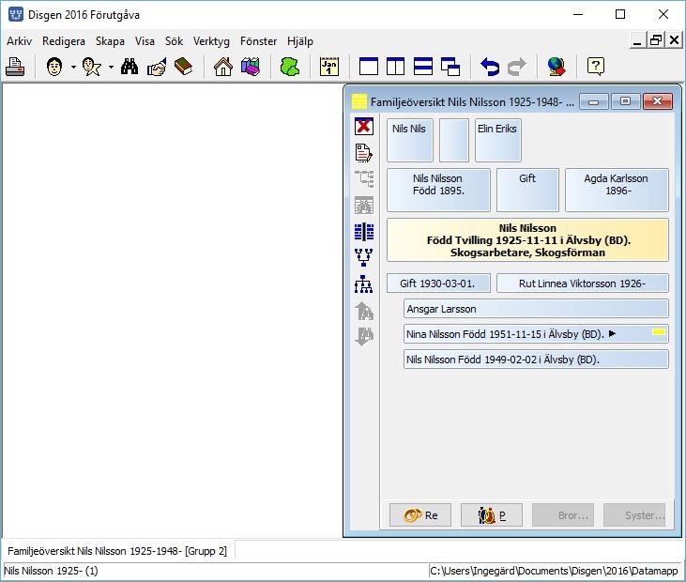686x582 pixels.
Task: Click the handshake relation icon
Action: (157, 67)
